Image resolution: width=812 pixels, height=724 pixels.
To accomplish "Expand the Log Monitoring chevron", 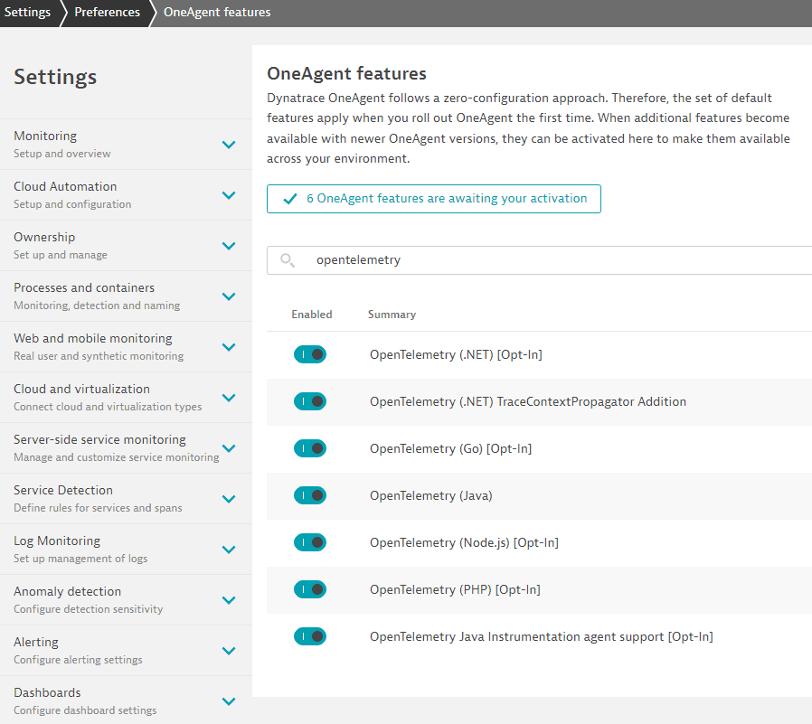I will pos(229,550).
